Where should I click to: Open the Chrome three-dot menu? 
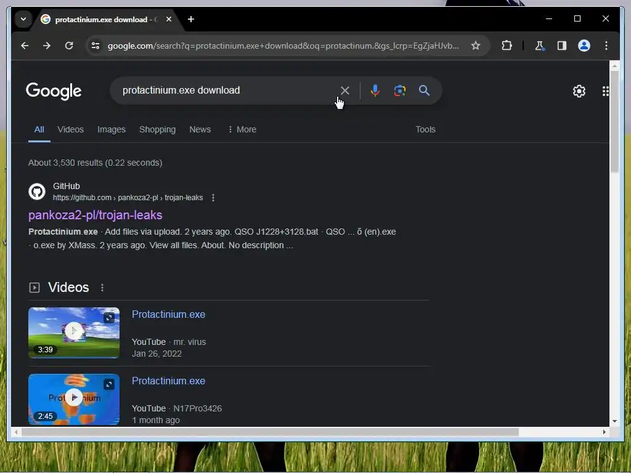pos(606,46)
